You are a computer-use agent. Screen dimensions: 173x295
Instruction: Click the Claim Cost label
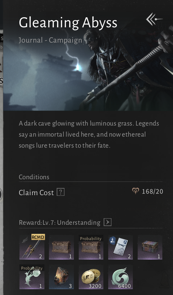[36, 193]
